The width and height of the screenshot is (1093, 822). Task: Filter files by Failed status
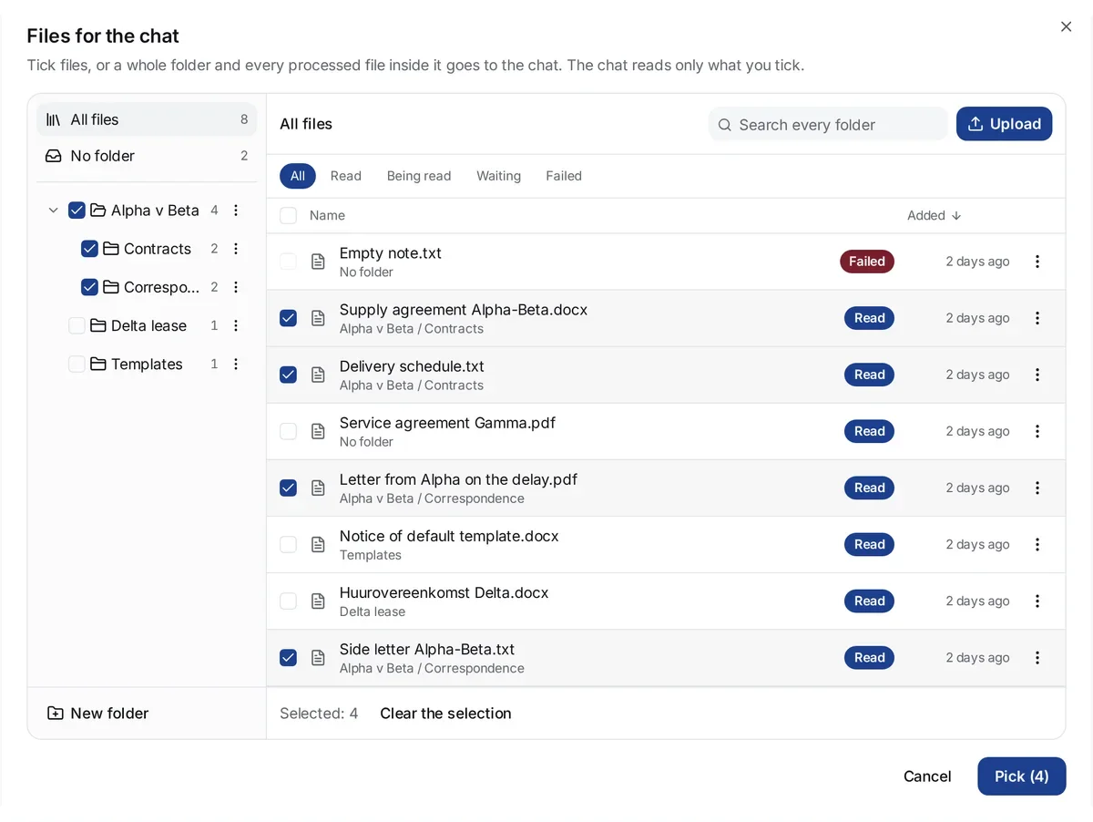click(564, 176)
